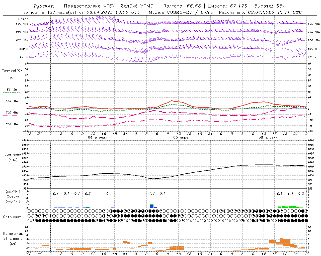The image size is (321, 256).
Task: Click the 0.3 precipitation value
Action: 301,194
